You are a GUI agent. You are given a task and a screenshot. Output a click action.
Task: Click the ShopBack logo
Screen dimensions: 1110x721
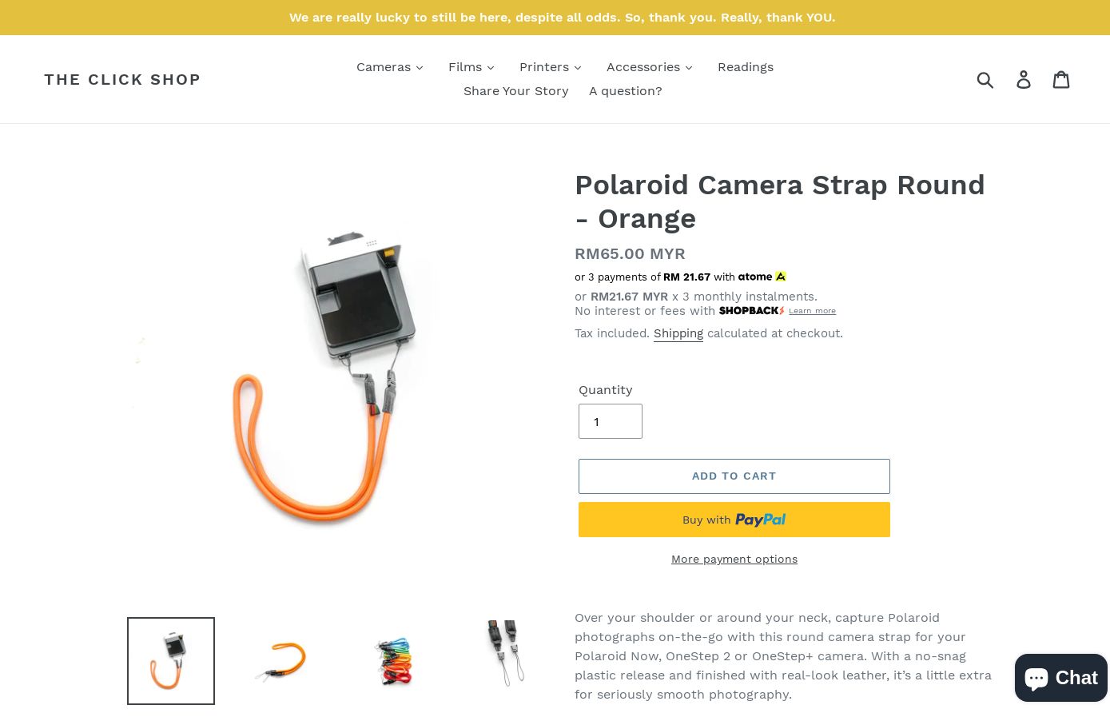click(751, 311)
